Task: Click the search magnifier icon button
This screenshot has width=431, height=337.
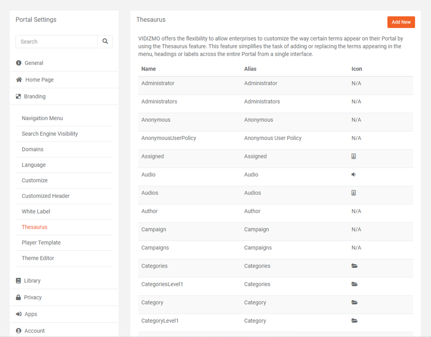Action: tap(105, 42)
